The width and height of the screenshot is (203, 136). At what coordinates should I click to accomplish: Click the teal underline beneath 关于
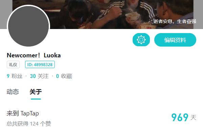(x=36, y=99)
